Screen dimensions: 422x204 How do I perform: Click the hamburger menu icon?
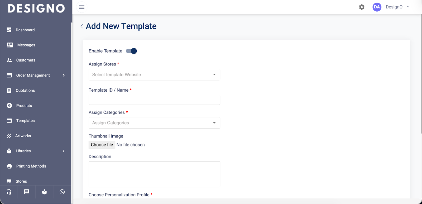coord(82,7)
